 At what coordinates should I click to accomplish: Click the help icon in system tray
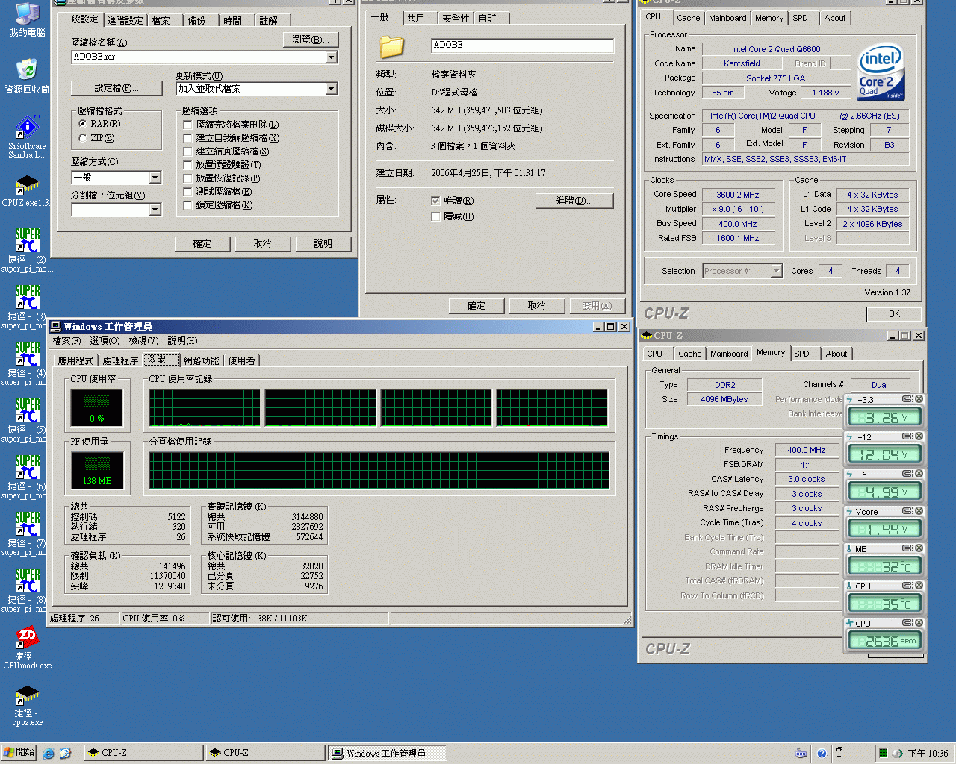822,754
